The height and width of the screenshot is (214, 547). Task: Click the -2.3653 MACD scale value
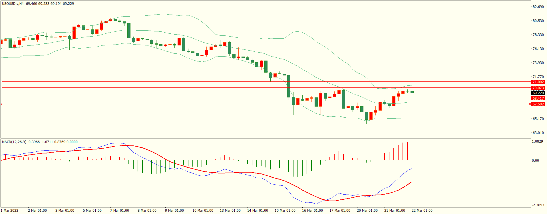(538, 205)
